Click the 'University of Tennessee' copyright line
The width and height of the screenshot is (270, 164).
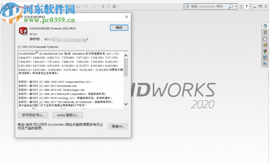coord(66,102)
